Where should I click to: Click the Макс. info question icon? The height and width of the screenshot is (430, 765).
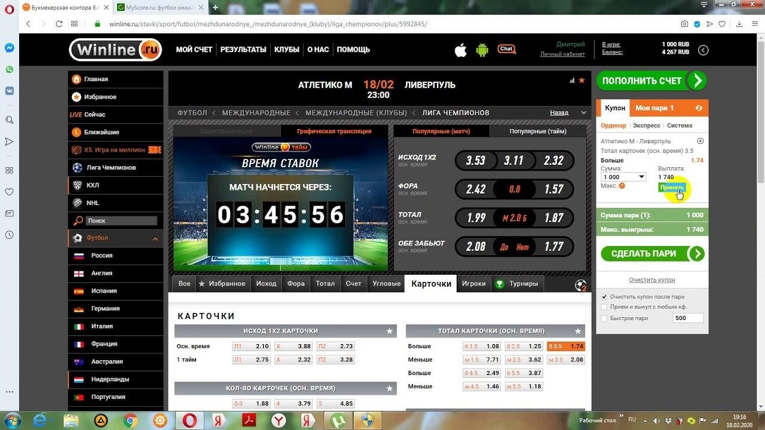point(622,186)
